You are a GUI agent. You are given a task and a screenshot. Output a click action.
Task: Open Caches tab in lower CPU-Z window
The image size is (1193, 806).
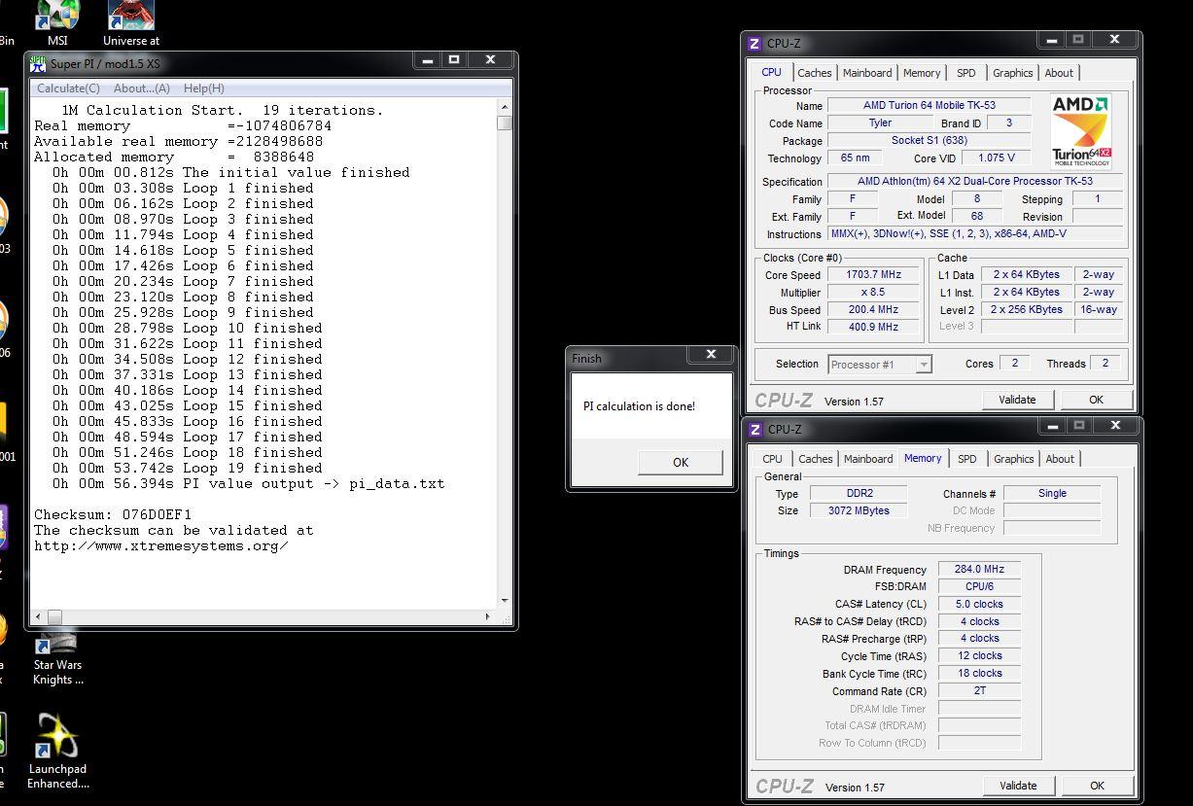[816, 459]
